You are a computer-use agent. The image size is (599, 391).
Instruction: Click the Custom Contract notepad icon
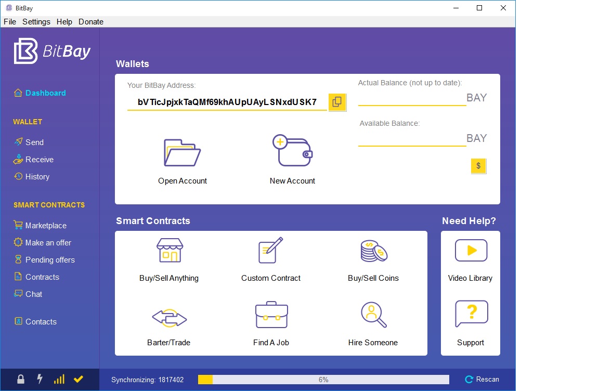coord(270,250)
